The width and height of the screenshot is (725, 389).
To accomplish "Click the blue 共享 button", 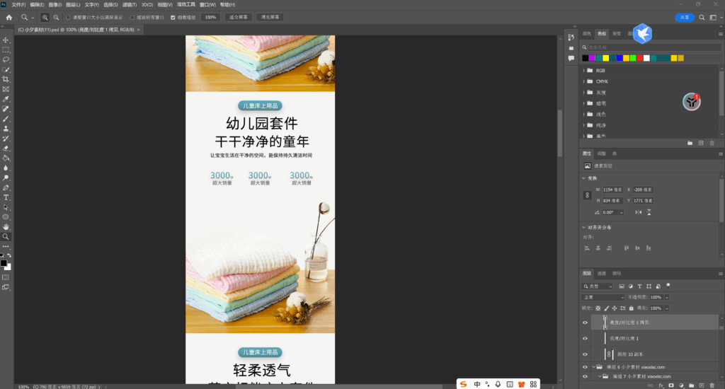I will [x=685, y=18].
